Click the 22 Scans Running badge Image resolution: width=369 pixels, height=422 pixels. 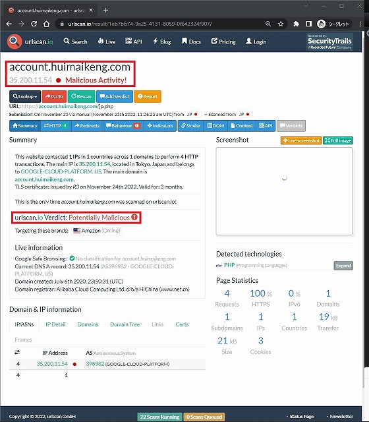coord(159,417)
